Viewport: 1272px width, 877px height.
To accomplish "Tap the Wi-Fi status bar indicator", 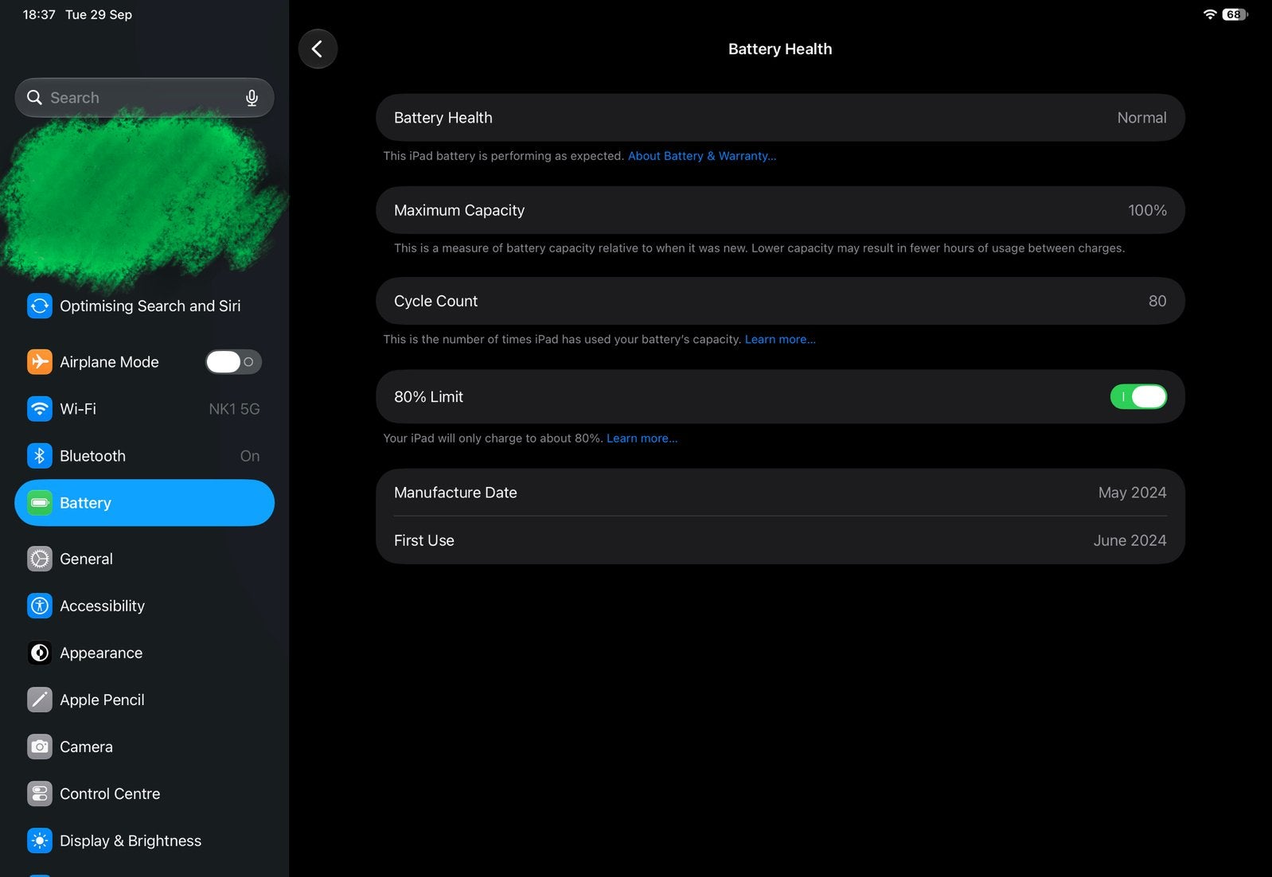I will 1210,14.
